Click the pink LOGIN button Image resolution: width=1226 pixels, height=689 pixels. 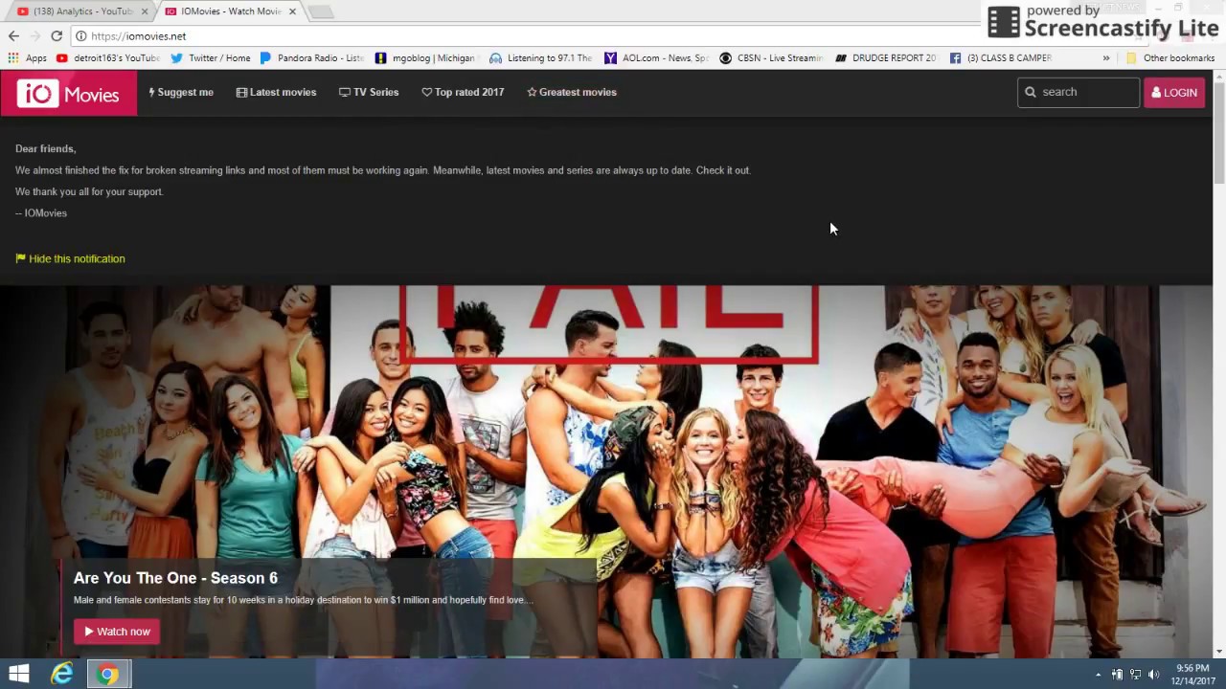pos(1174,92)
